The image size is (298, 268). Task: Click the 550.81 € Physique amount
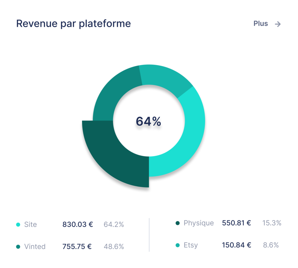236,223
